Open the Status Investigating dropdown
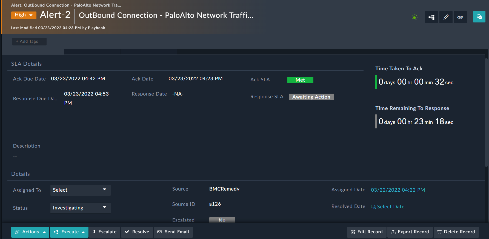This screenshot has height=239, width=489. coord(80,208)
